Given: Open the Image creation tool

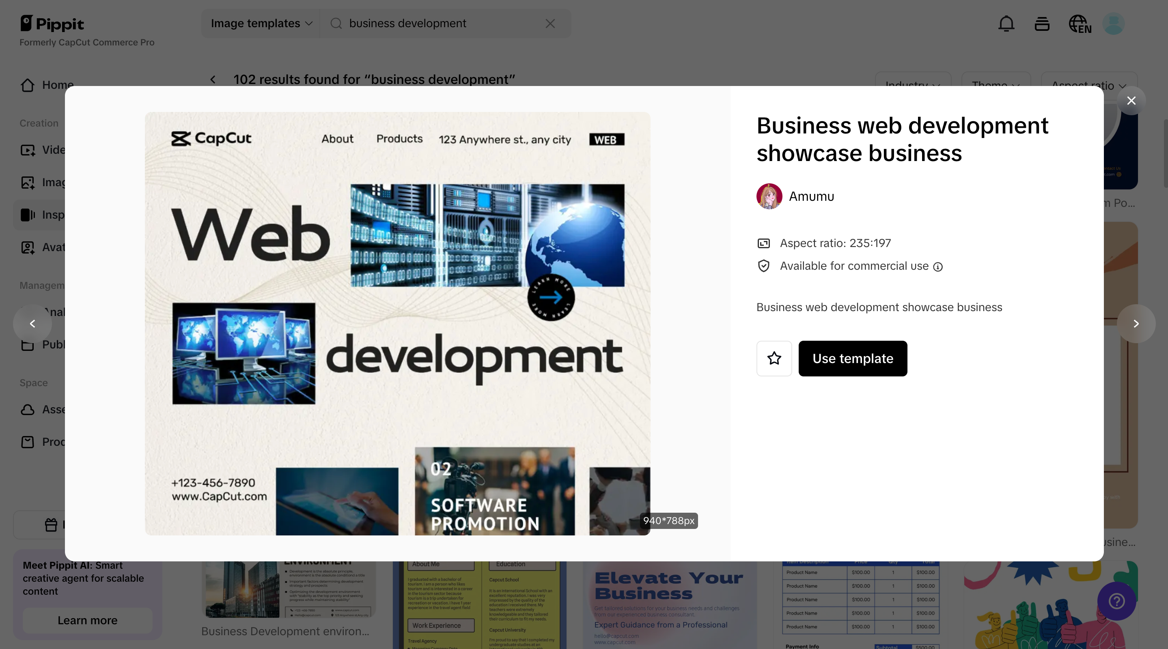Looking at the screenshot, I should click(x=50, y=182).
